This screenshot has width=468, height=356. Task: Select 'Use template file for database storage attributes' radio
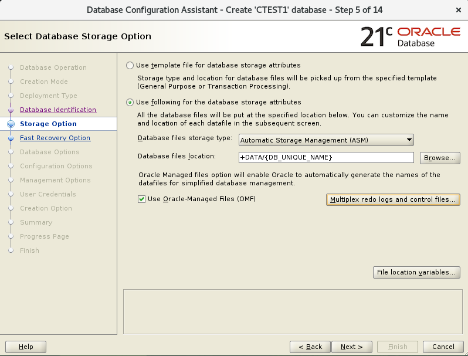[130, 65]
